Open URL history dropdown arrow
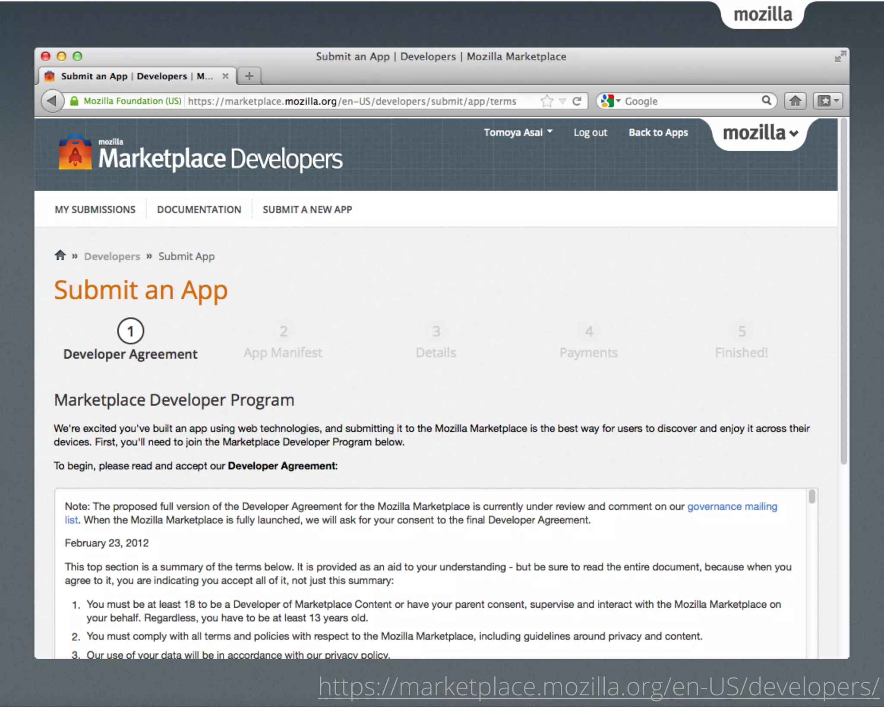Screen dimensions: 884x707 pyautogui.click(x=562, y=101)
